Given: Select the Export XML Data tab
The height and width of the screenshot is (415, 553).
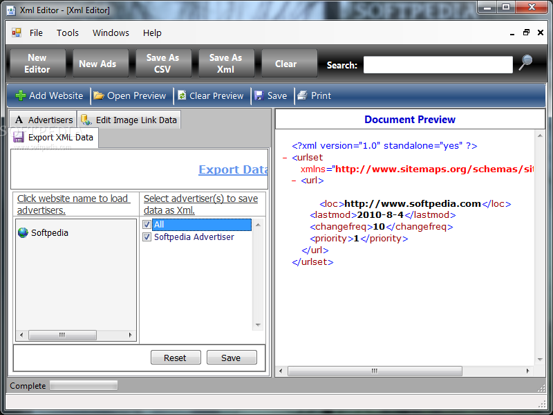Looking at the screenshot, I should tap(54, 137).
